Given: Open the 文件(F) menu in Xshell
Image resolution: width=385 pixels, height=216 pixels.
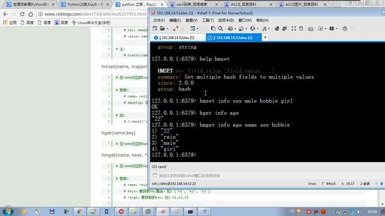Looking at the screenshot, I should [159, 20].
